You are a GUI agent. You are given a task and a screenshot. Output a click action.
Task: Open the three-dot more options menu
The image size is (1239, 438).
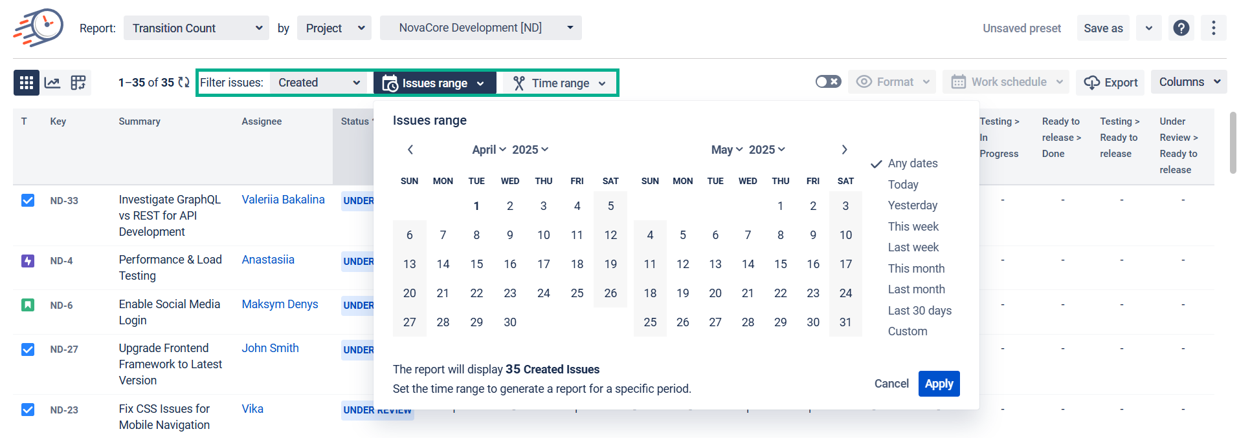pos(1213,28)
